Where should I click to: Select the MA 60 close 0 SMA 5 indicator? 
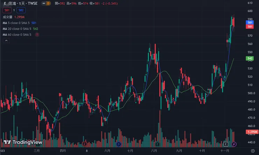click(x=17, y=35)
